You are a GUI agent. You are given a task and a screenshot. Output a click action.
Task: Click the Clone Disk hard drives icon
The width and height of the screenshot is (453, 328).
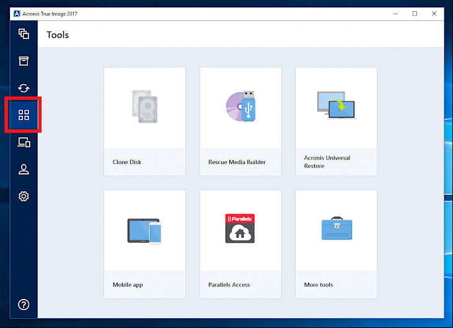pyautogui.click(x=145, y=106)
